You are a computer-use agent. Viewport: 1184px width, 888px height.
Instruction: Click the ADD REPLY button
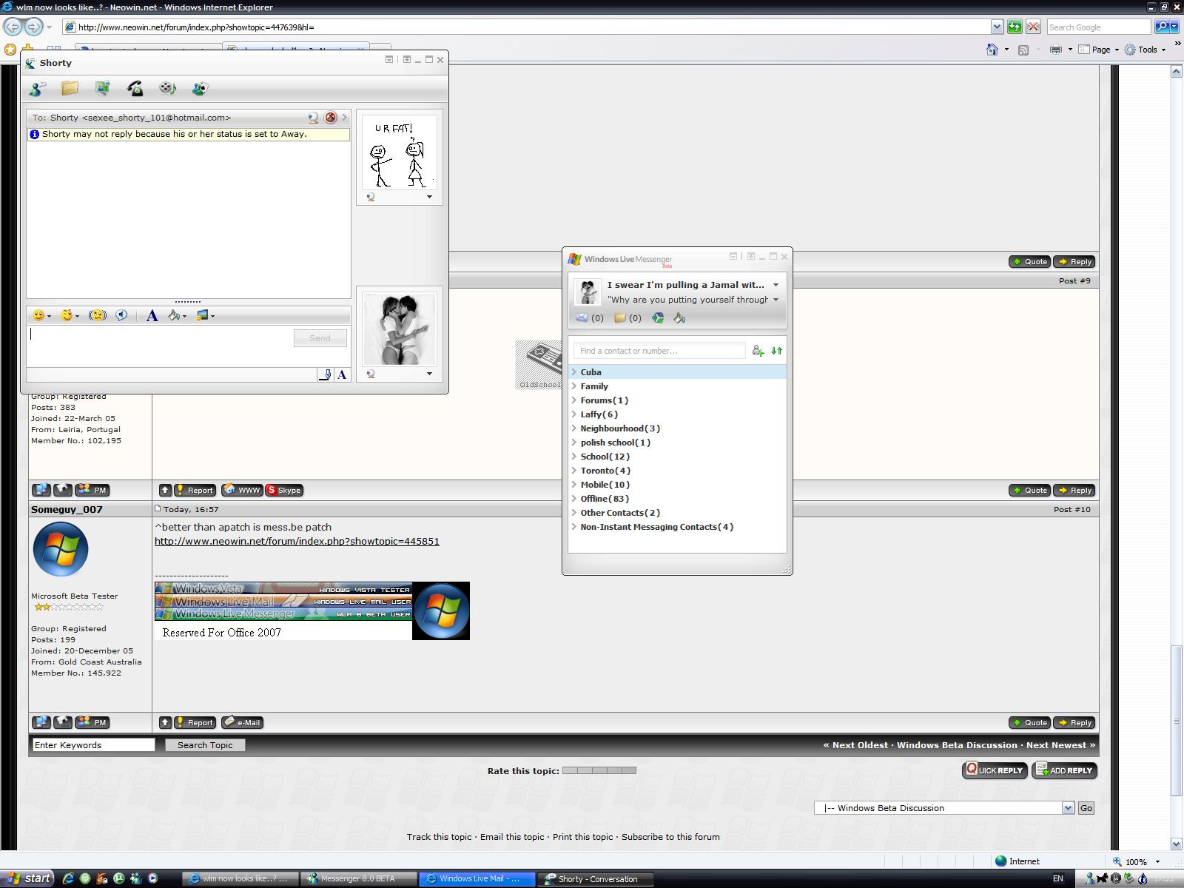1064,770
